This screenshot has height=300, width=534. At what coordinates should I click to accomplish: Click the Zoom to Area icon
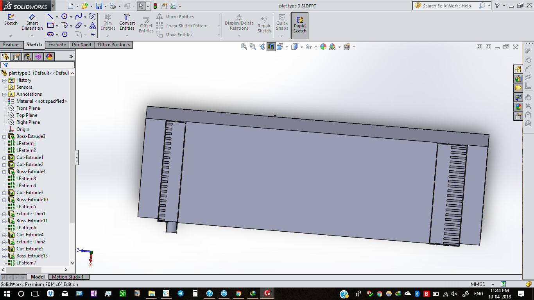(x=253, y=46)
